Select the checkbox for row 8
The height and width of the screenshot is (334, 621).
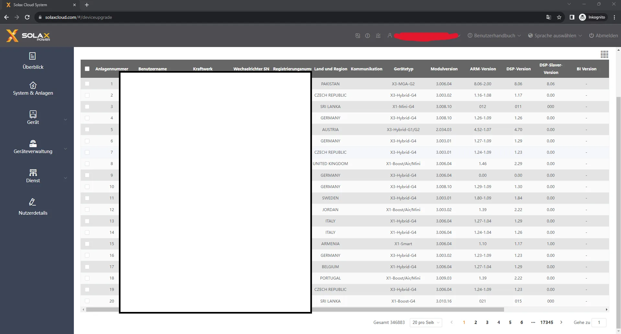point(87,164)
